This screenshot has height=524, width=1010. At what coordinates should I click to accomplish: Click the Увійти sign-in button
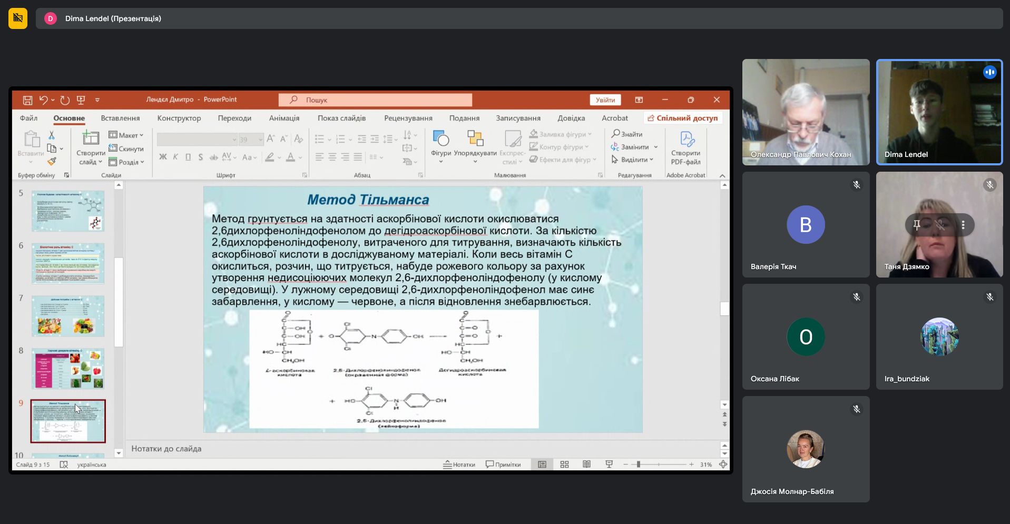[x=605, y=100]
